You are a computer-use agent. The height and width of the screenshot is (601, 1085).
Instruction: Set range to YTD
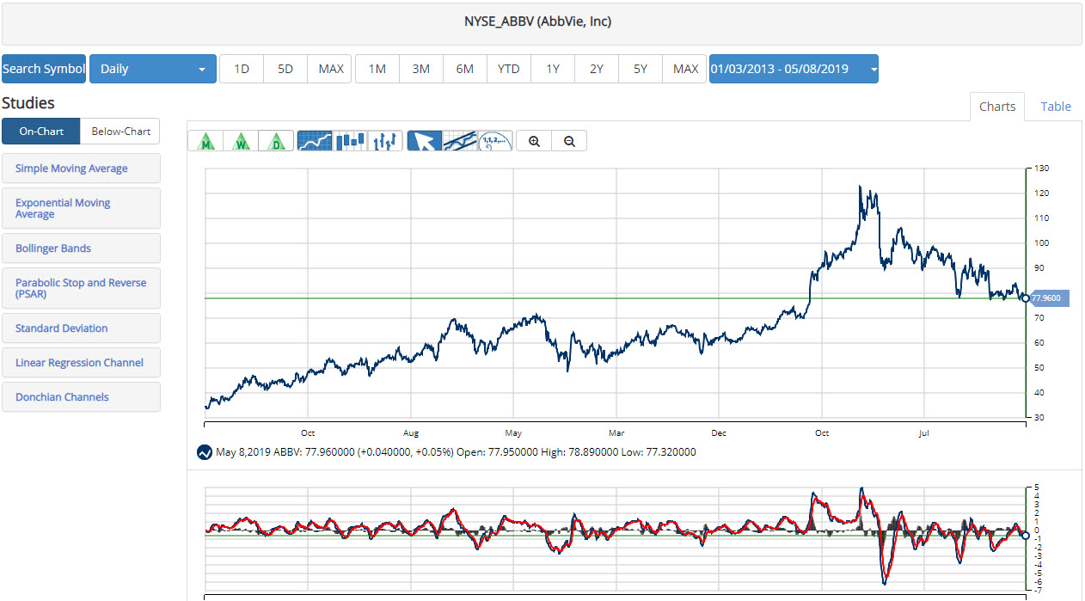509,69
